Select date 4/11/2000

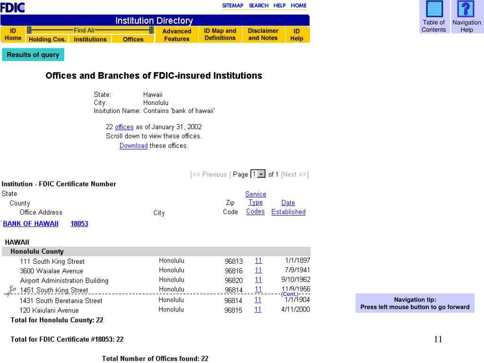[x=295, y=309]
